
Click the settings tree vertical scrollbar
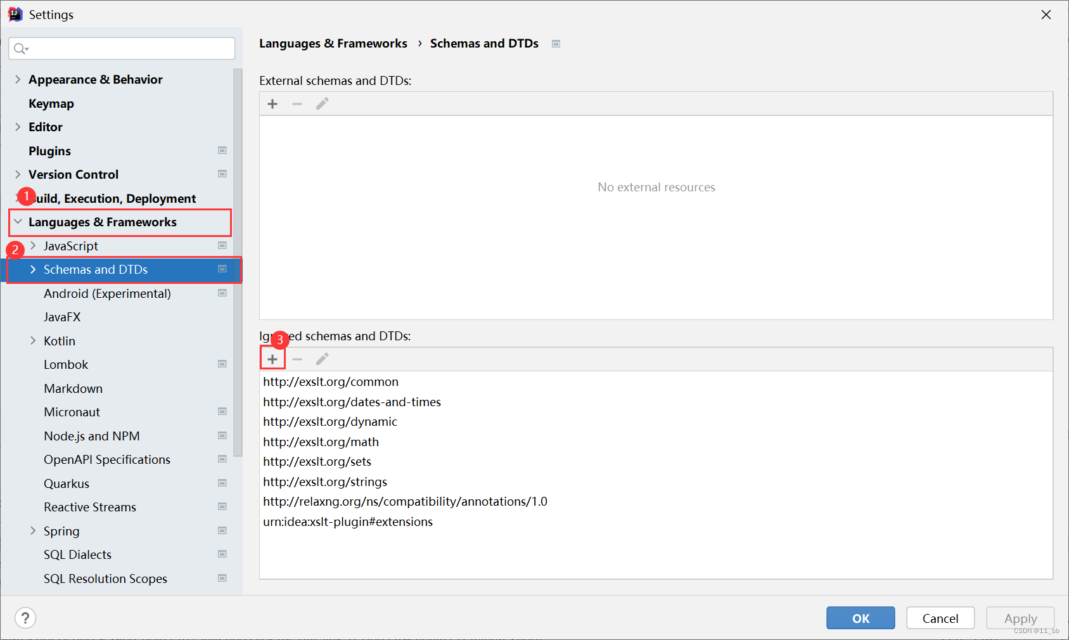238,262
